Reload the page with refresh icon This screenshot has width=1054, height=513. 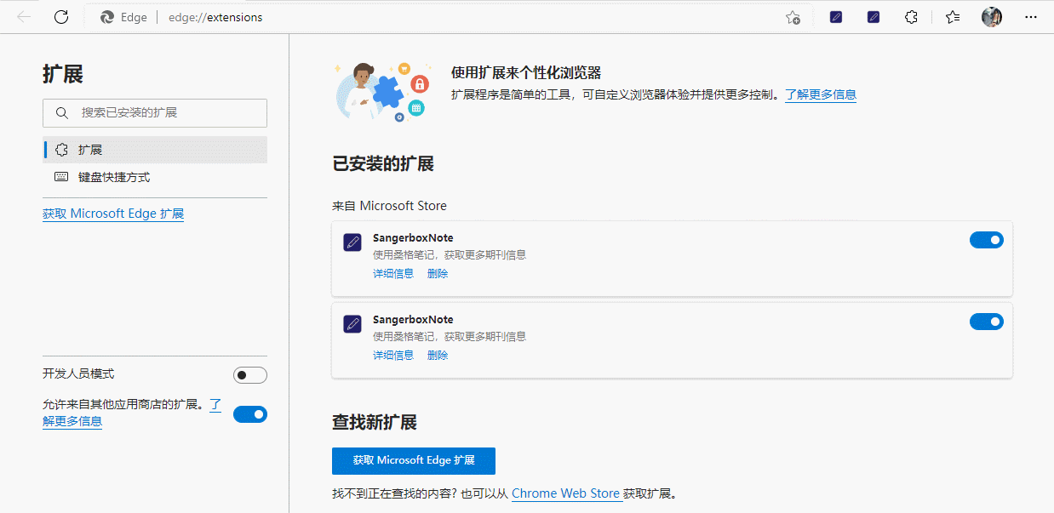[x=61, y=17]
